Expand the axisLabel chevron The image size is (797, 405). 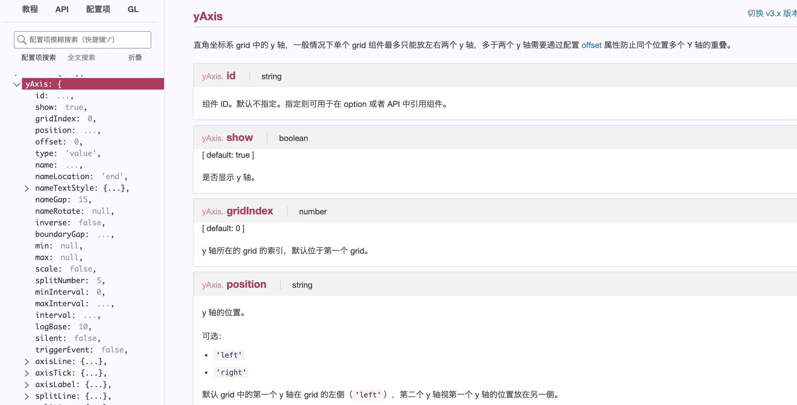click(27, 385)
